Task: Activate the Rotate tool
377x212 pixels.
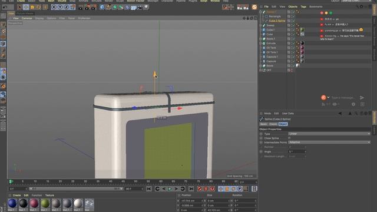Action: click(39, 7)
